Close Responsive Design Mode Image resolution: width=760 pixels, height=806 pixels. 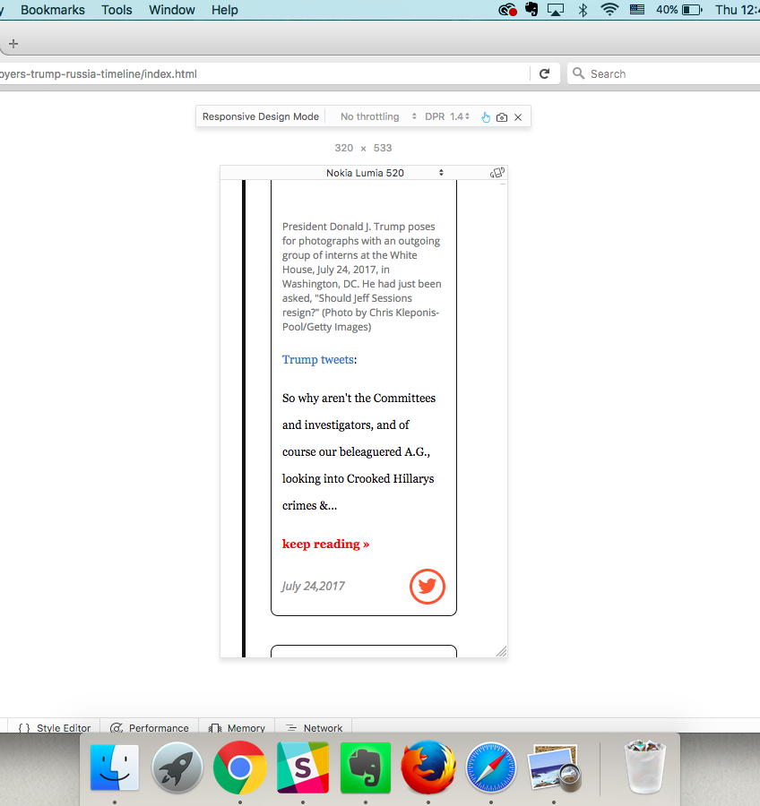click(x=518, y=117)
